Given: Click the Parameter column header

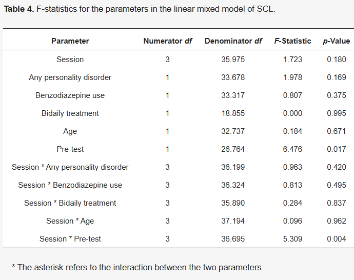Looking at the screenshot, I should coord(70,41).
